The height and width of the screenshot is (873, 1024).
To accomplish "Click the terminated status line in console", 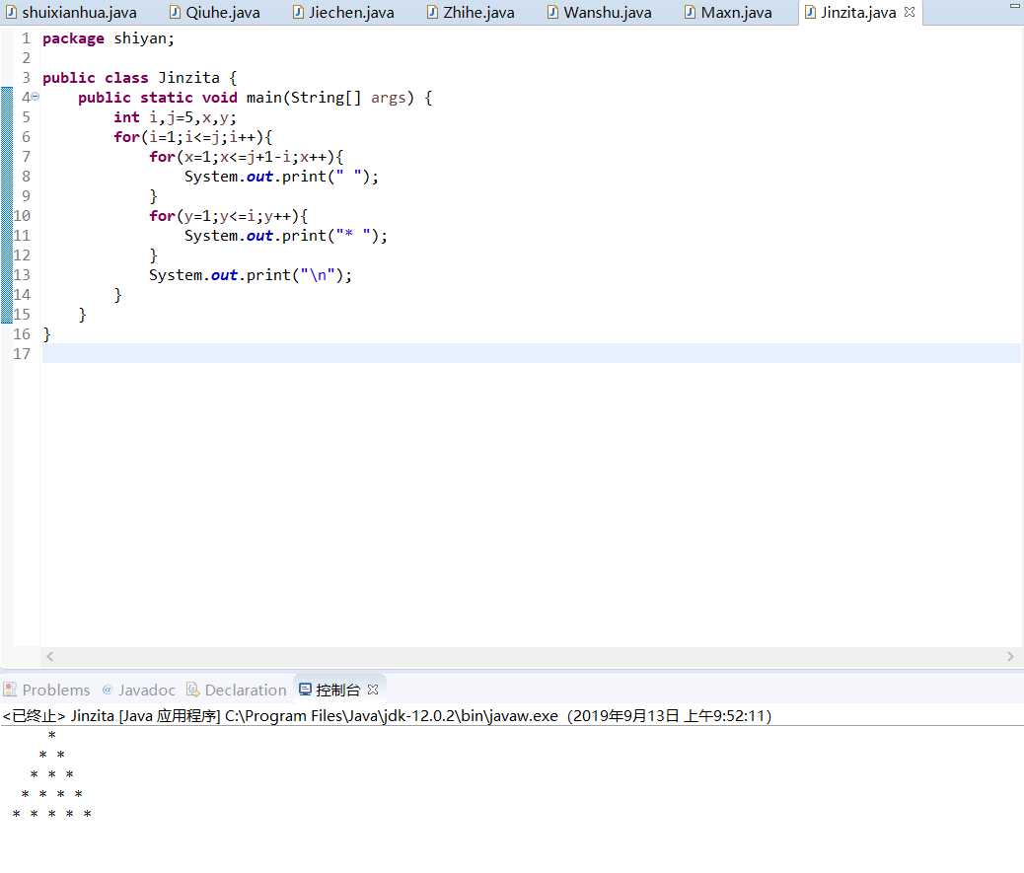I will click(387, 715).
